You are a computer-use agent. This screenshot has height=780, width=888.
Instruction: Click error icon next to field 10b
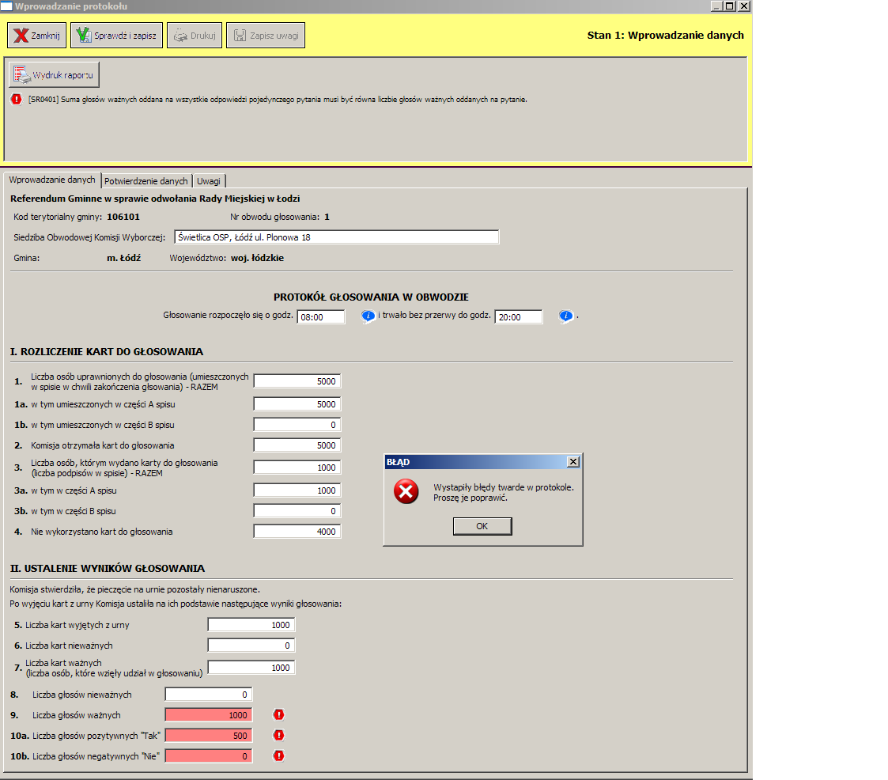(278, 755)
